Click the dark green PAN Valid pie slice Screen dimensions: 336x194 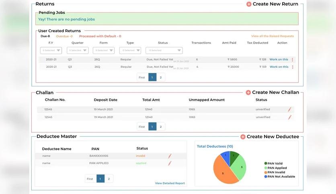pos(234,157)
